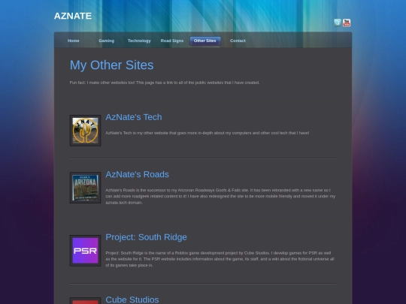Open the Technology menu item
The image size is (406, 304).
[x=139, y=41]
